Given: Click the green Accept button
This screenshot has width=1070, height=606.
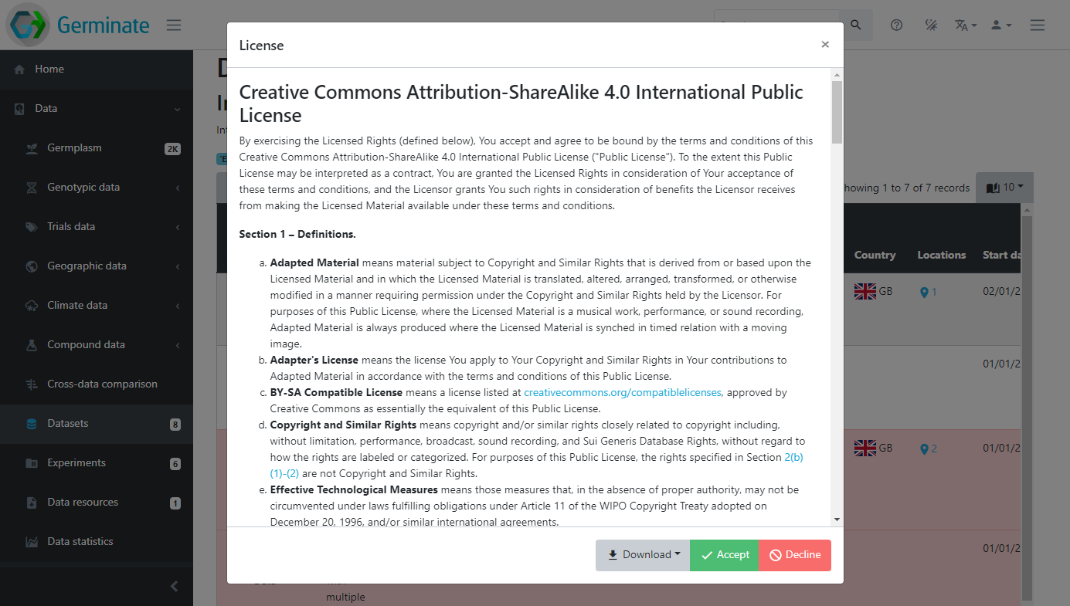Looking at the screenshot, I should [x=724, y=555].
